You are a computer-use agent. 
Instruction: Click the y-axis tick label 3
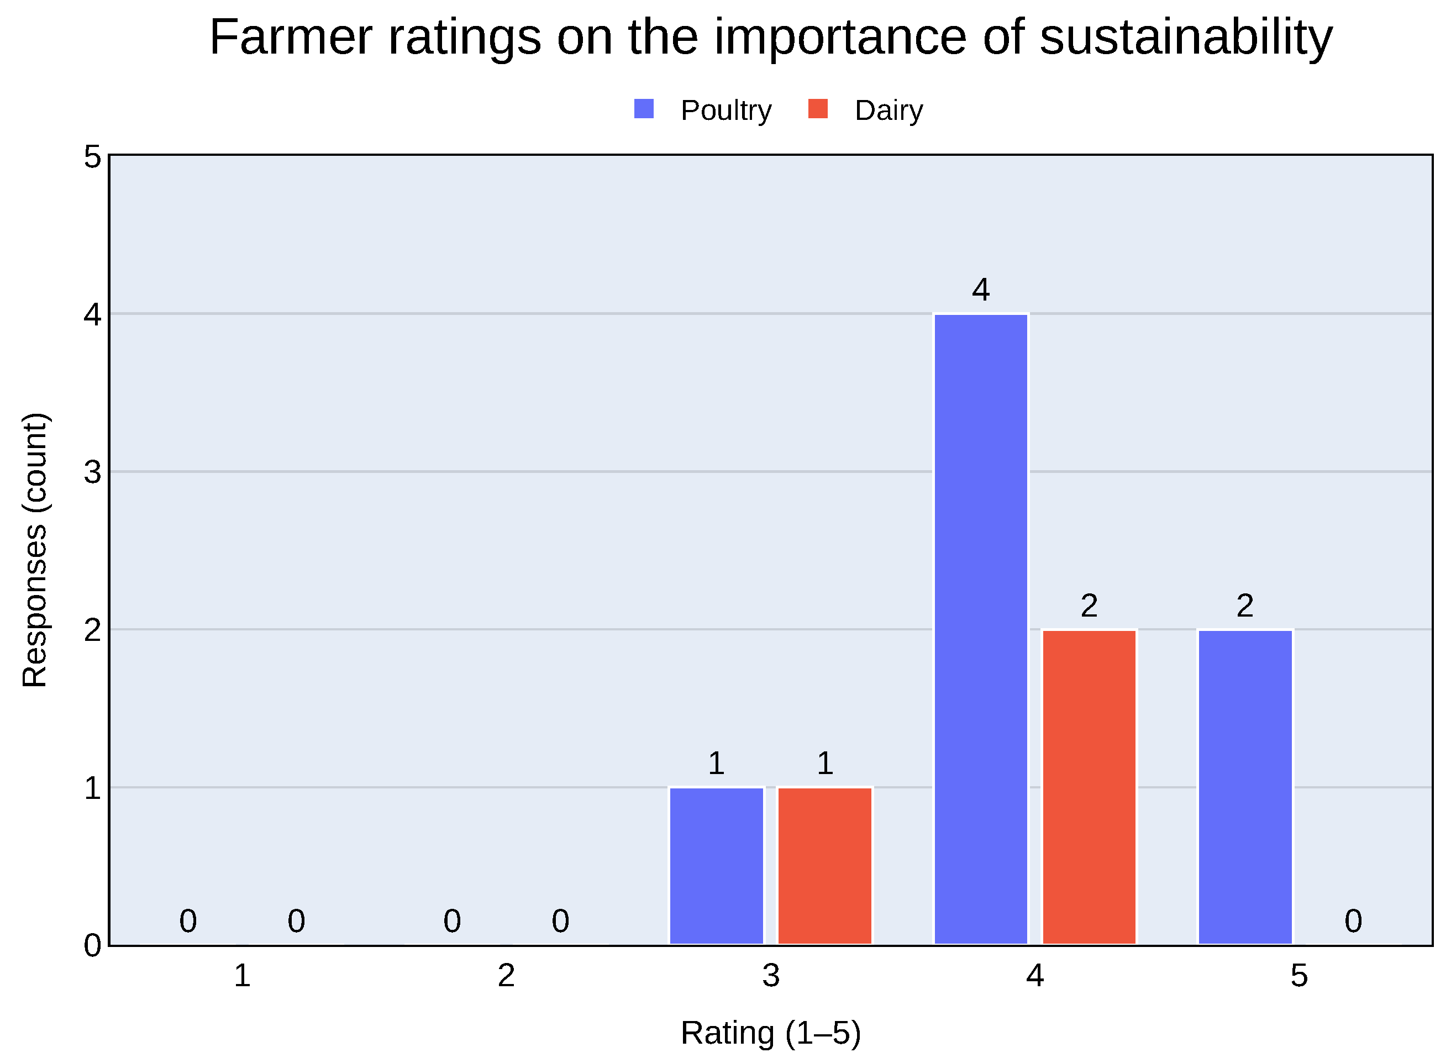click(93, 472)
